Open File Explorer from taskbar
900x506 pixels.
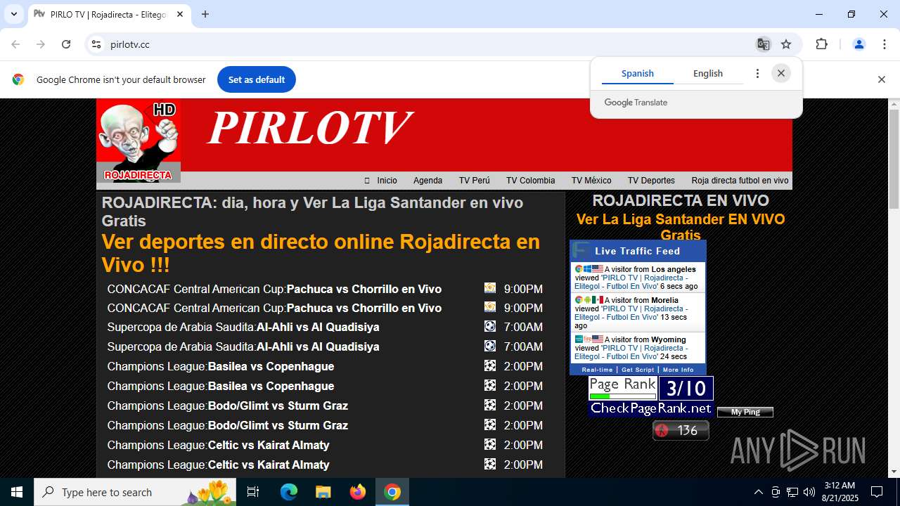point(323,492)
